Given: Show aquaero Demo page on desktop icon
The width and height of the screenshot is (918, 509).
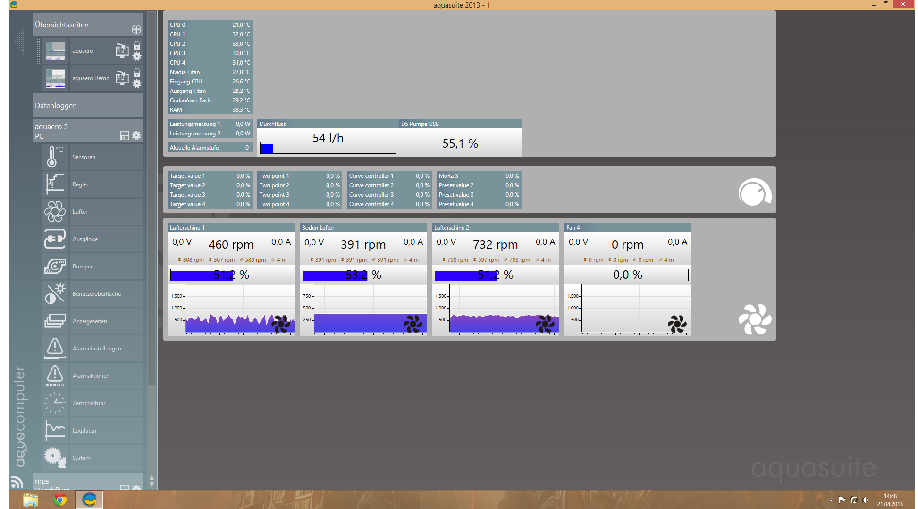Looking at the screenshot, I should [x=122, y=78].
